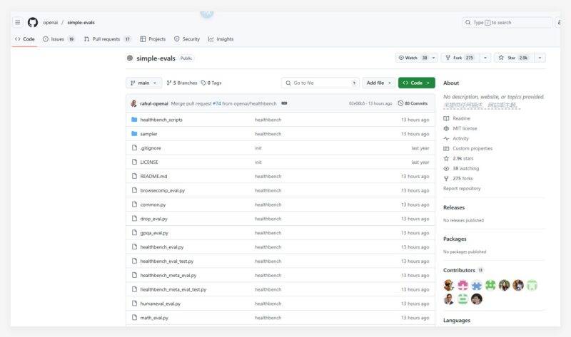Click the file icon beside common.py
This screenshot has height=337, width=571.
(x=134, y=204)
